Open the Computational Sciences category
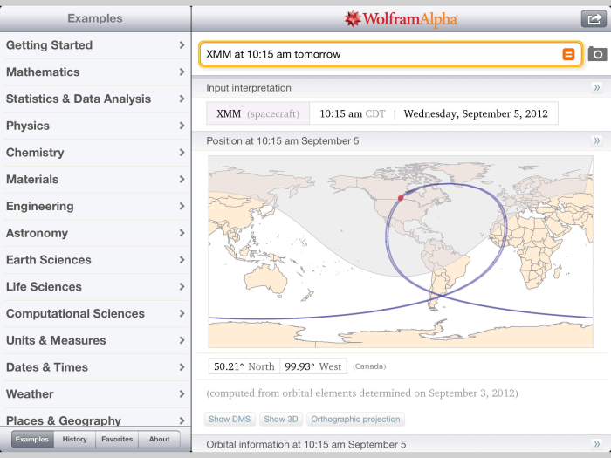Image resolution: width=611 pixels, height=458 pixels. (95, 314)
